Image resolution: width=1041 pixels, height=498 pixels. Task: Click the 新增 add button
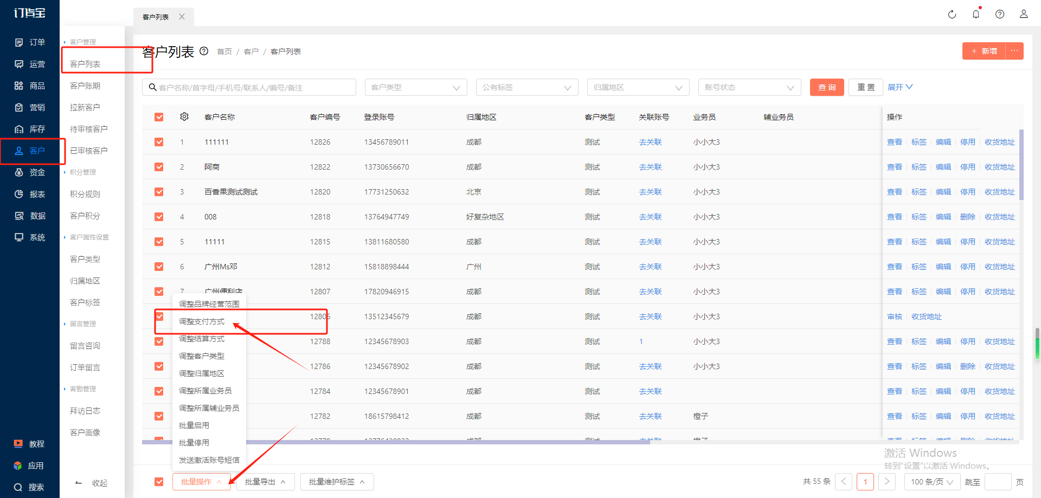coord(984,51)
